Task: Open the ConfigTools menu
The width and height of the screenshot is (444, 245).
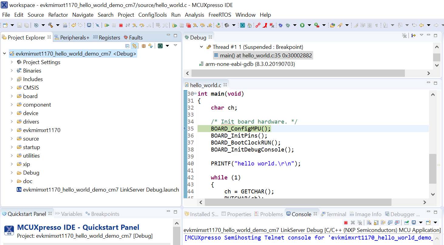Action: click(x=152, y=15)
